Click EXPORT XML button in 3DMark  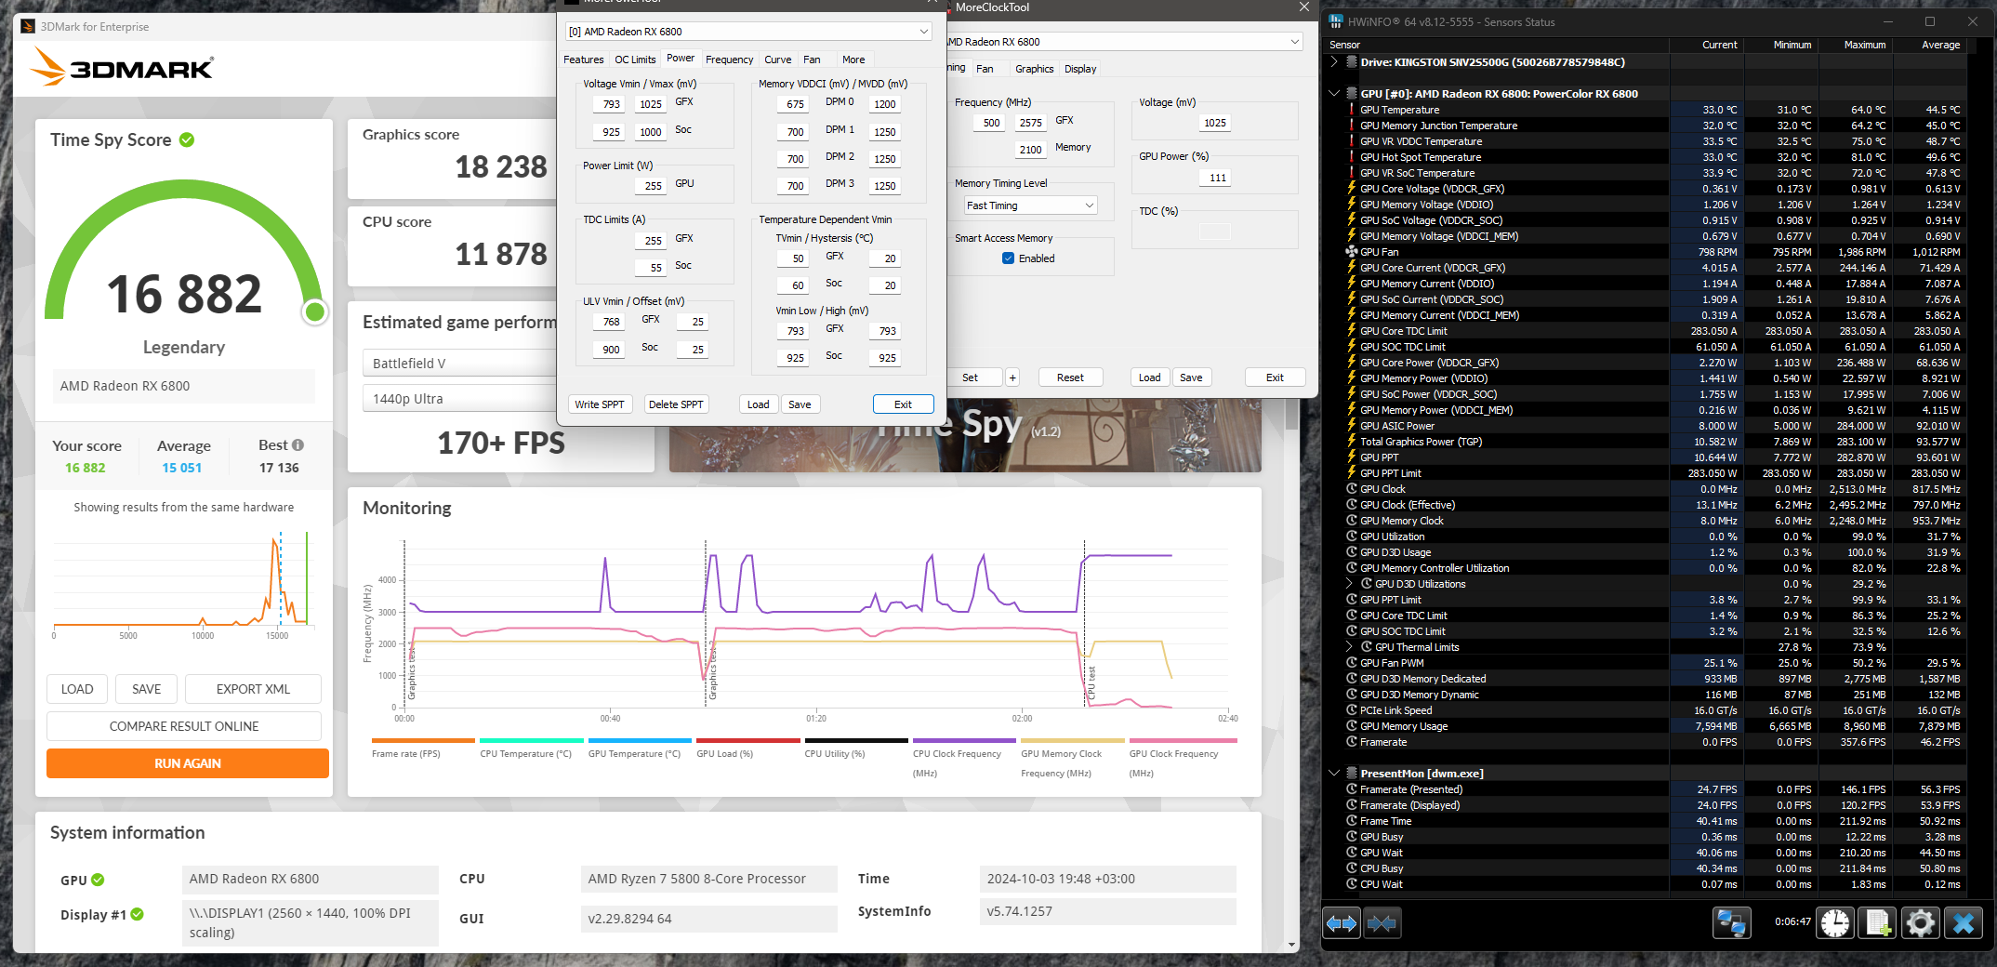[253, 689]
